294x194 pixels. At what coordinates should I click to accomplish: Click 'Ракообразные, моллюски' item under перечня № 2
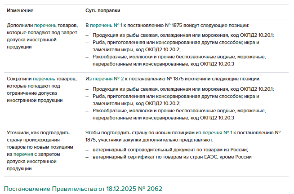point(179,114)
